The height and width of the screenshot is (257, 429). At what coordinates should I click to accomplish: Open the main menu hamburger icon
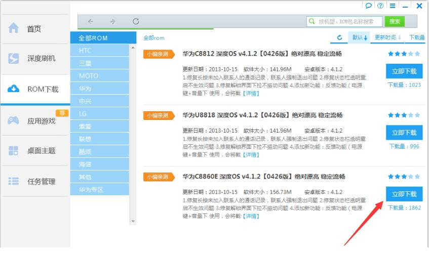pos(393,6)
